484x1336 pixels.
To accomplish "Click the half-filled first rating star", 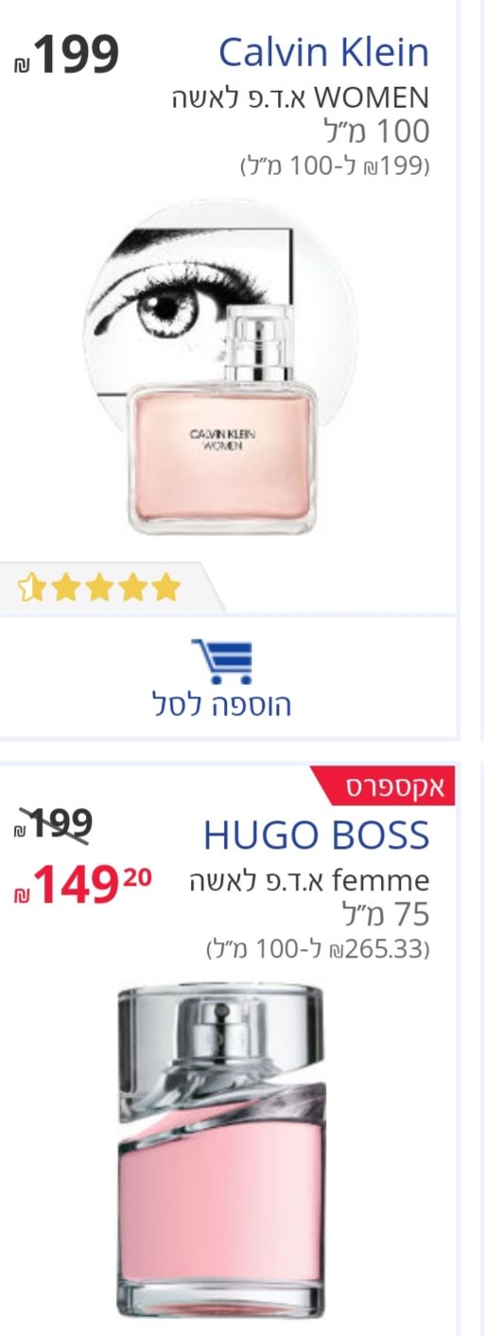I will (32, 588).
